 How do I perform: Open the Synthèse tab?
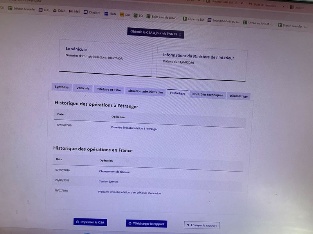(61, 87)
